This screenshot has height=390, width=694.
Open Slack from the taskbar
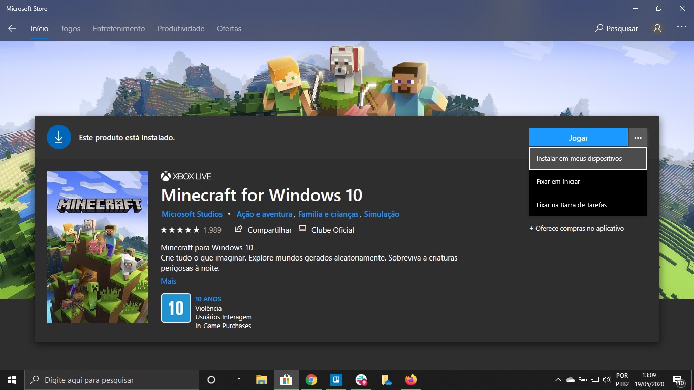[361, 380]
